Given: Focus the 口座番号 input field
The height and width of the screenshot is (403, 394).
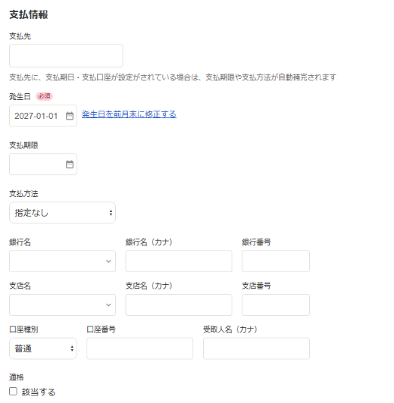Looking at the screenshot, I should [x=140, y=348].
